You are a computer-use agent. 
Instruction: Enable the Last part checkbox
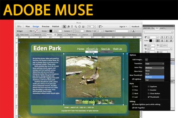pyautogui.click(x=133, y=97)
